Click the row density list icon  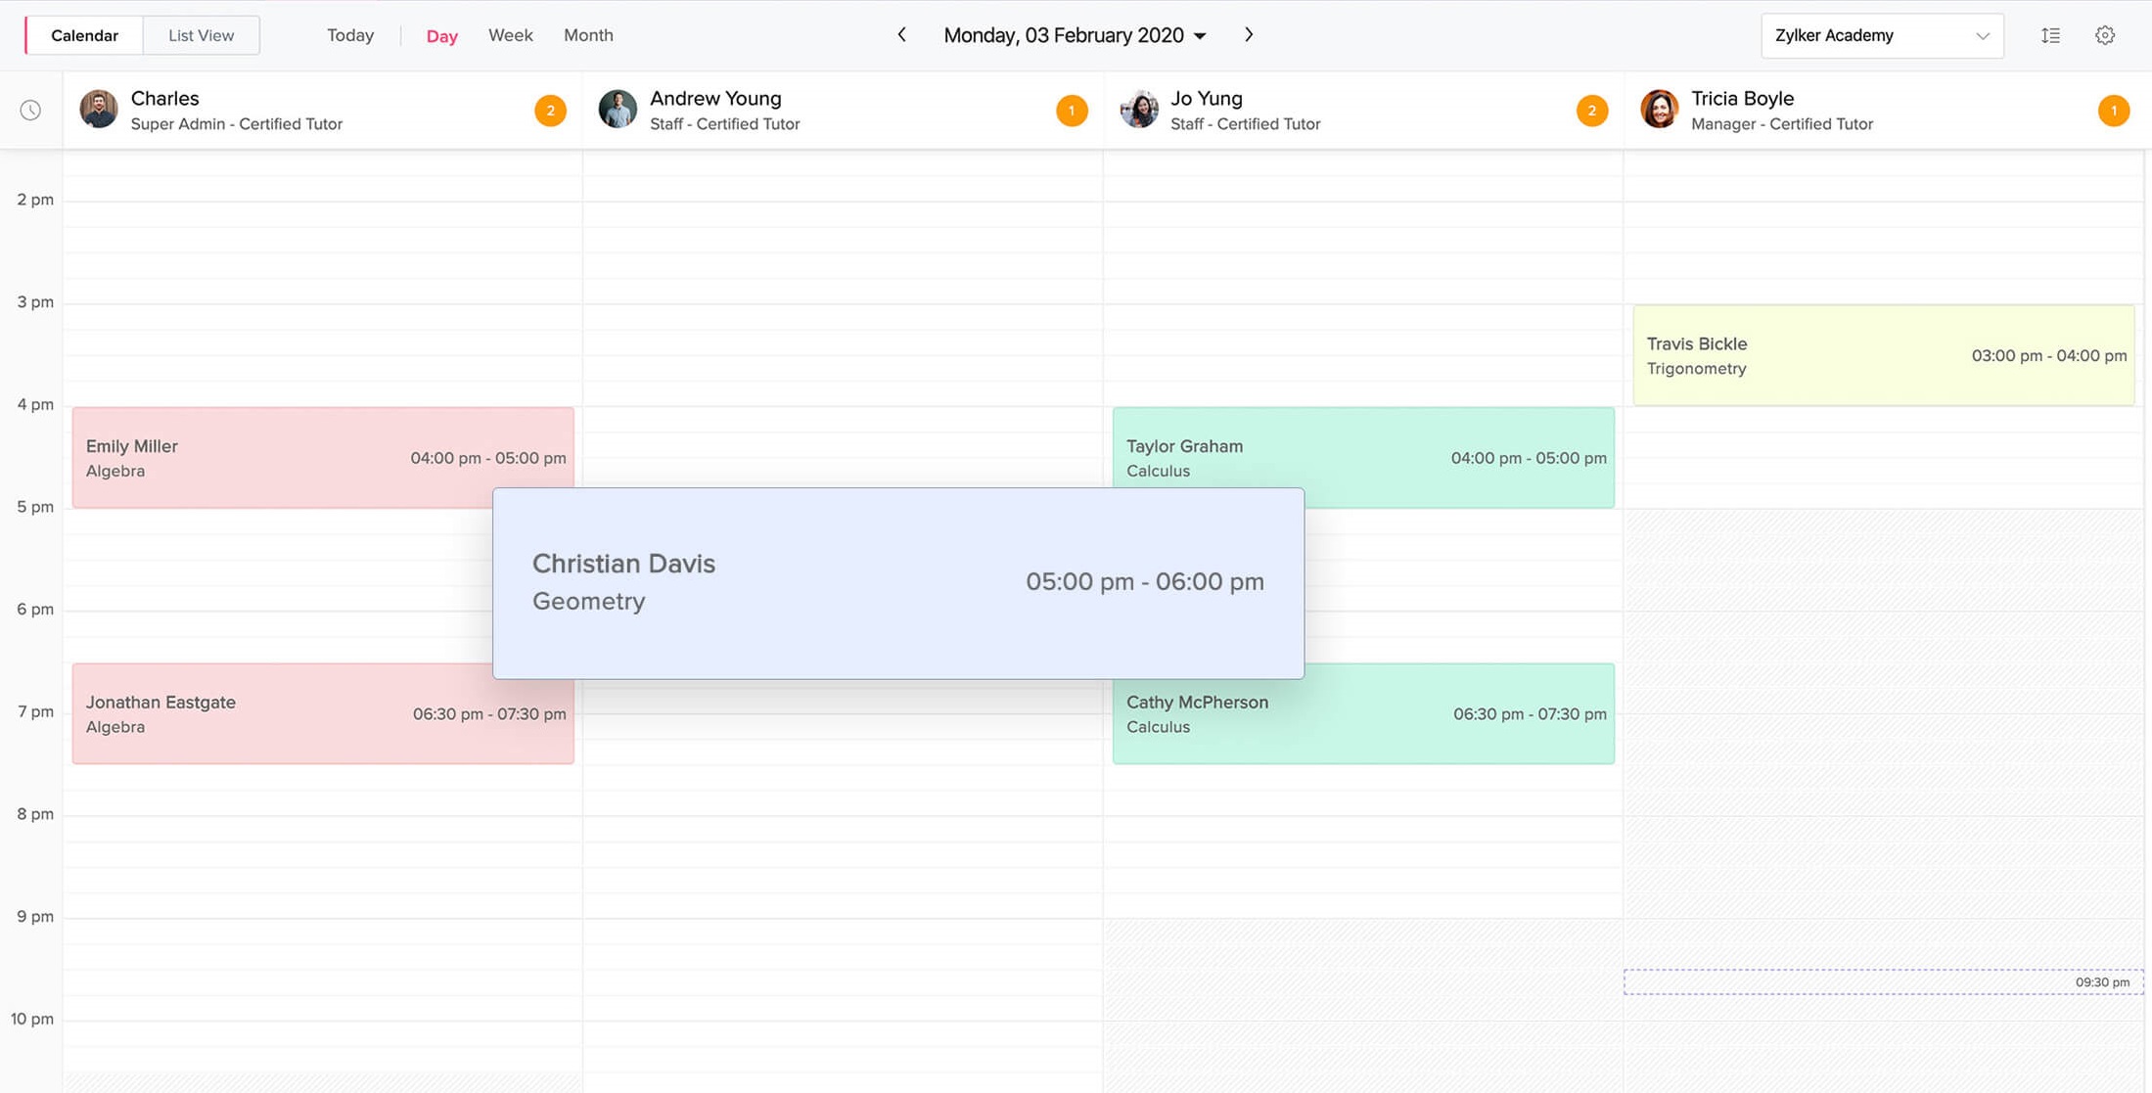[2050, 35]
